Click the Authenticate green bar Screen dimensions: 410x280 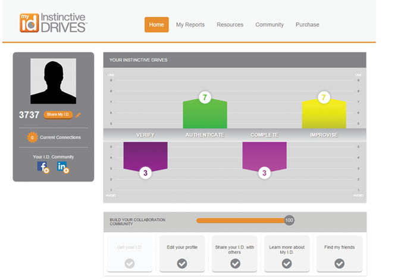[205, 114]
